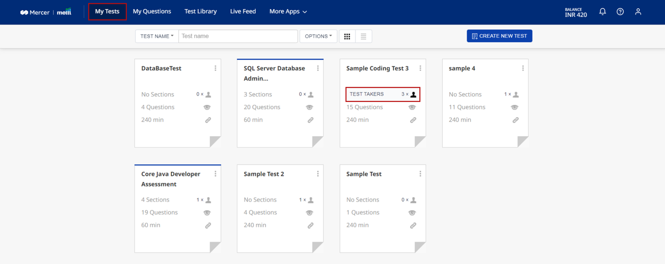Switch to list view layout
This screenshot has width=665, height=264.
pos(363,36)
